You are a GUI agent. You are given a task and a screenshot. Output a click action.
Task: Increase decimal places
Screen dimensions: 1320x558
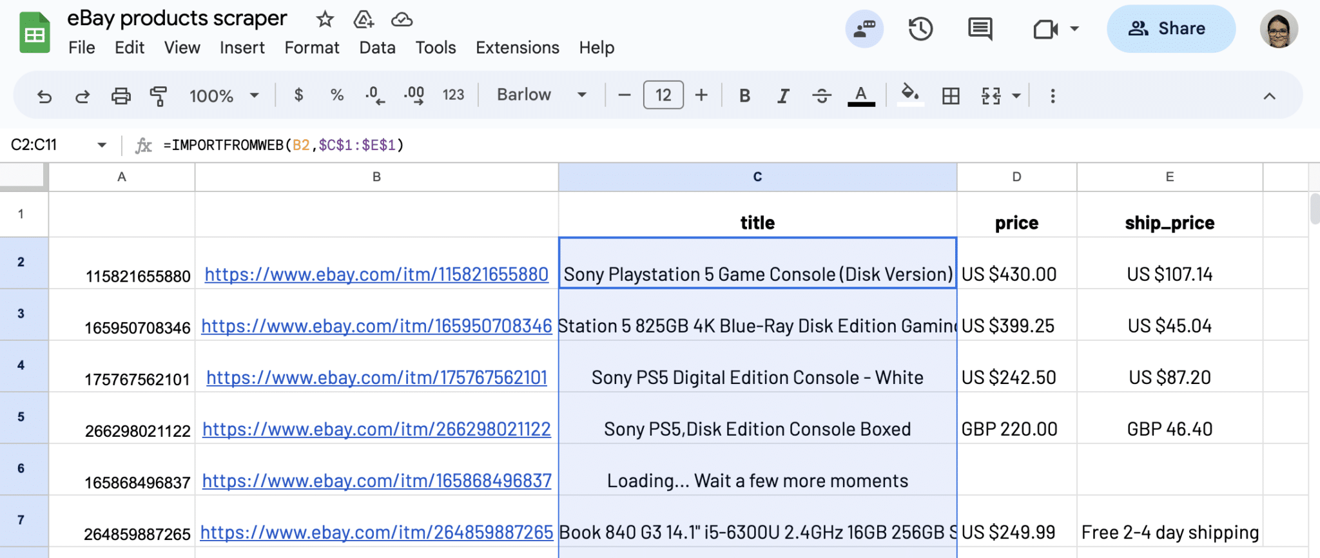click(x=414, y=95)
